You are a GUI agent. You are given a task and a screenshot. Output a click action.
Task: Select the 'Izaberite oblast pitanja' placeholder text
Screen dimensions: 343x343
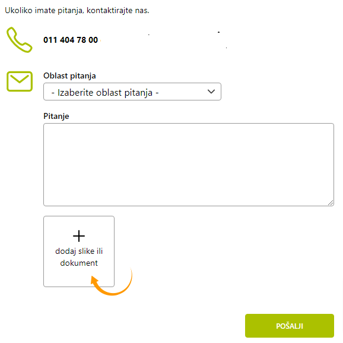tap(105, 93)
